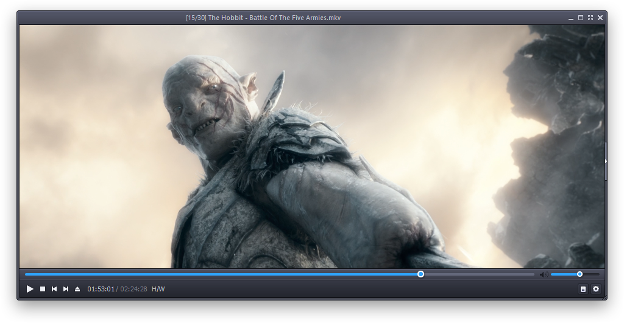
Task: Close the player window
Action: (x=600, y=18)
